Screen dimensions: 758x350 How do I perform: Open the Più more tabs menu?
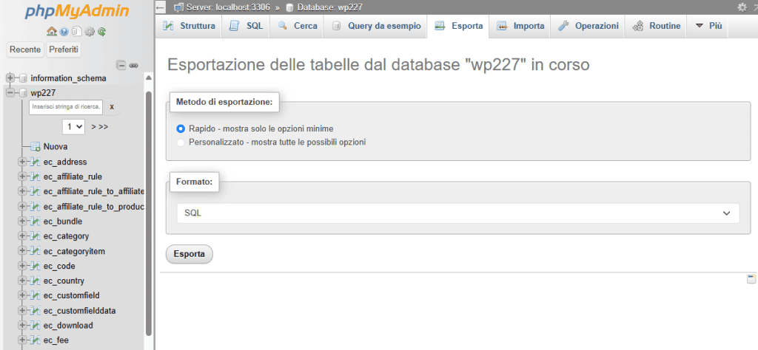point(708,26)
